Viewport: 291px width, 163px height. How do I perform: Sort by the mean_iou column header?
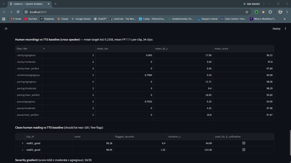coord(125,49)
